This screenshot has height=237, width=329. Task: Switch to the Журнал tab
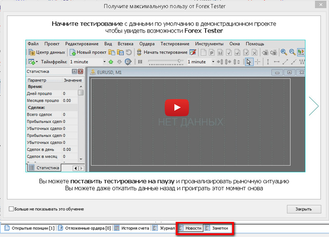click(164, 228)
